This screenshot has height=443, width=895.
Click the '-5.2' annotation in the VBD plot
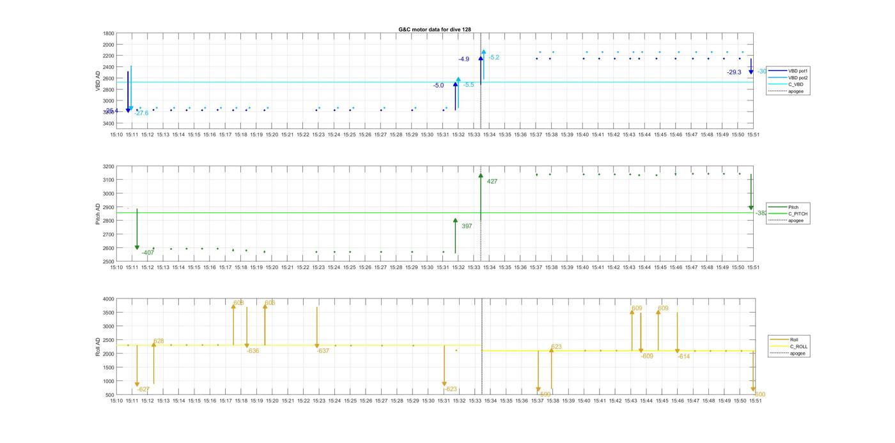tap(494, 58)
